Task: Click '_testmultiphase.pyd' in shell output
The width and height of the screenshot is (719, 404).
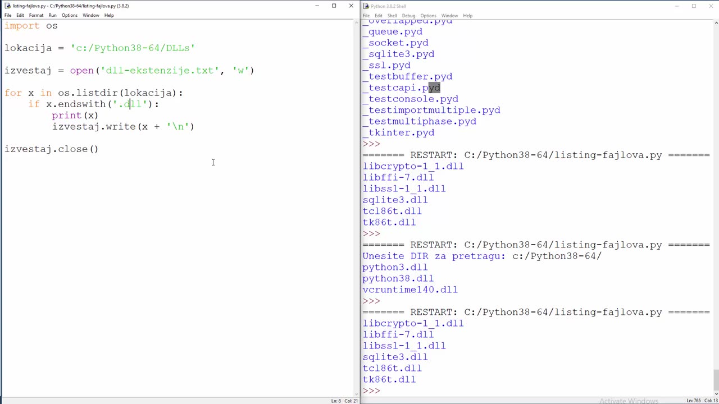Action: coord(419,122)
